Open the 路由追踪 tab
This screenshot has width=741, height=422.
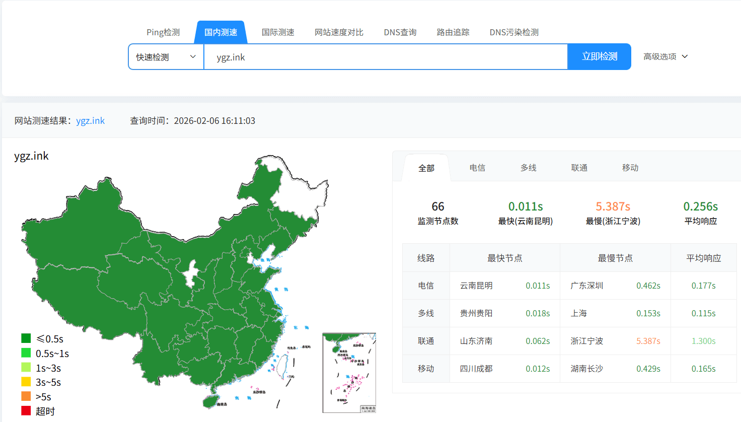point(453,32)
